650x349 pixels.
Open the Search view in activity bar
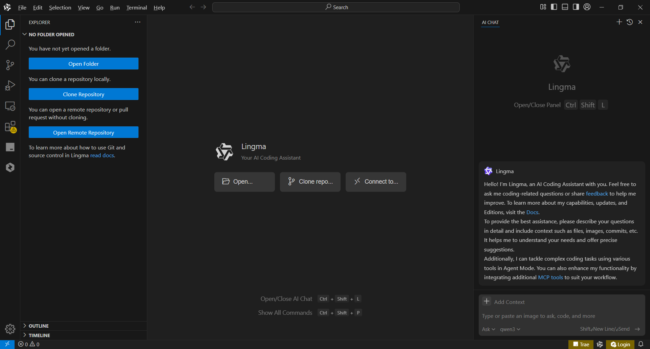pyautogui.click(x=10, y=44)
